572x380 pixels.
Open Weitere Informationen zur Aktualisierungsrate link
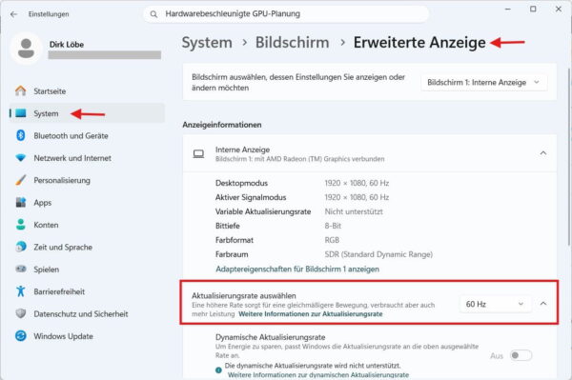pos(311,313)
